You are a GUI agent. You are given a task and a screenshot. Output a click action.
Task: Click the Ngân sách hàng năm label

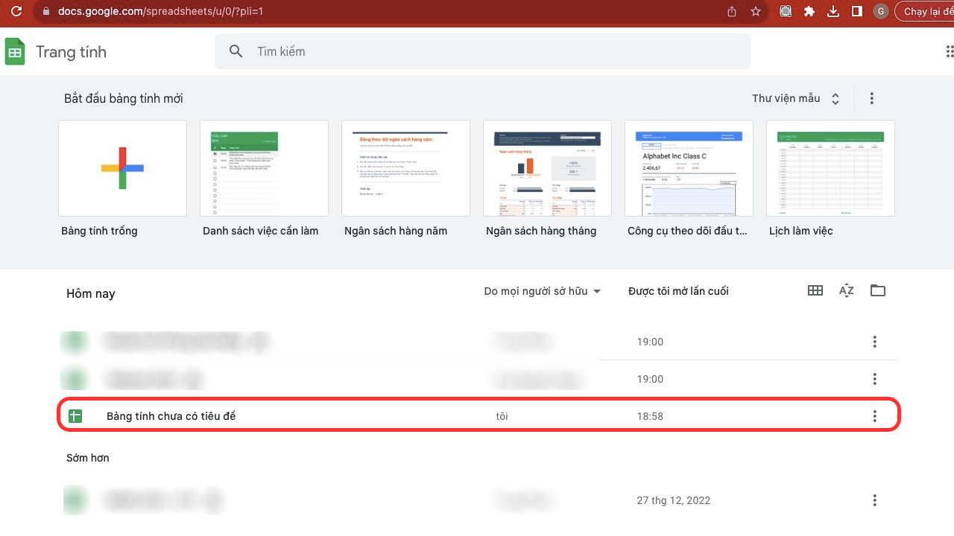[396, 231]
